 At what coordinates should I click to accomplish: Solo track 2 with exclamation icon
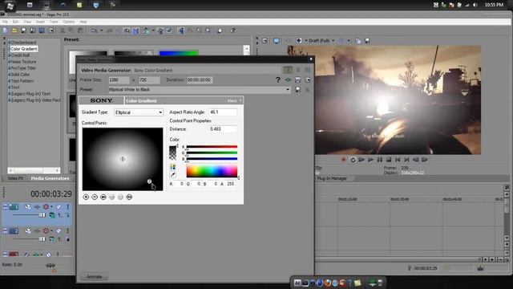(x=67, y=231)
